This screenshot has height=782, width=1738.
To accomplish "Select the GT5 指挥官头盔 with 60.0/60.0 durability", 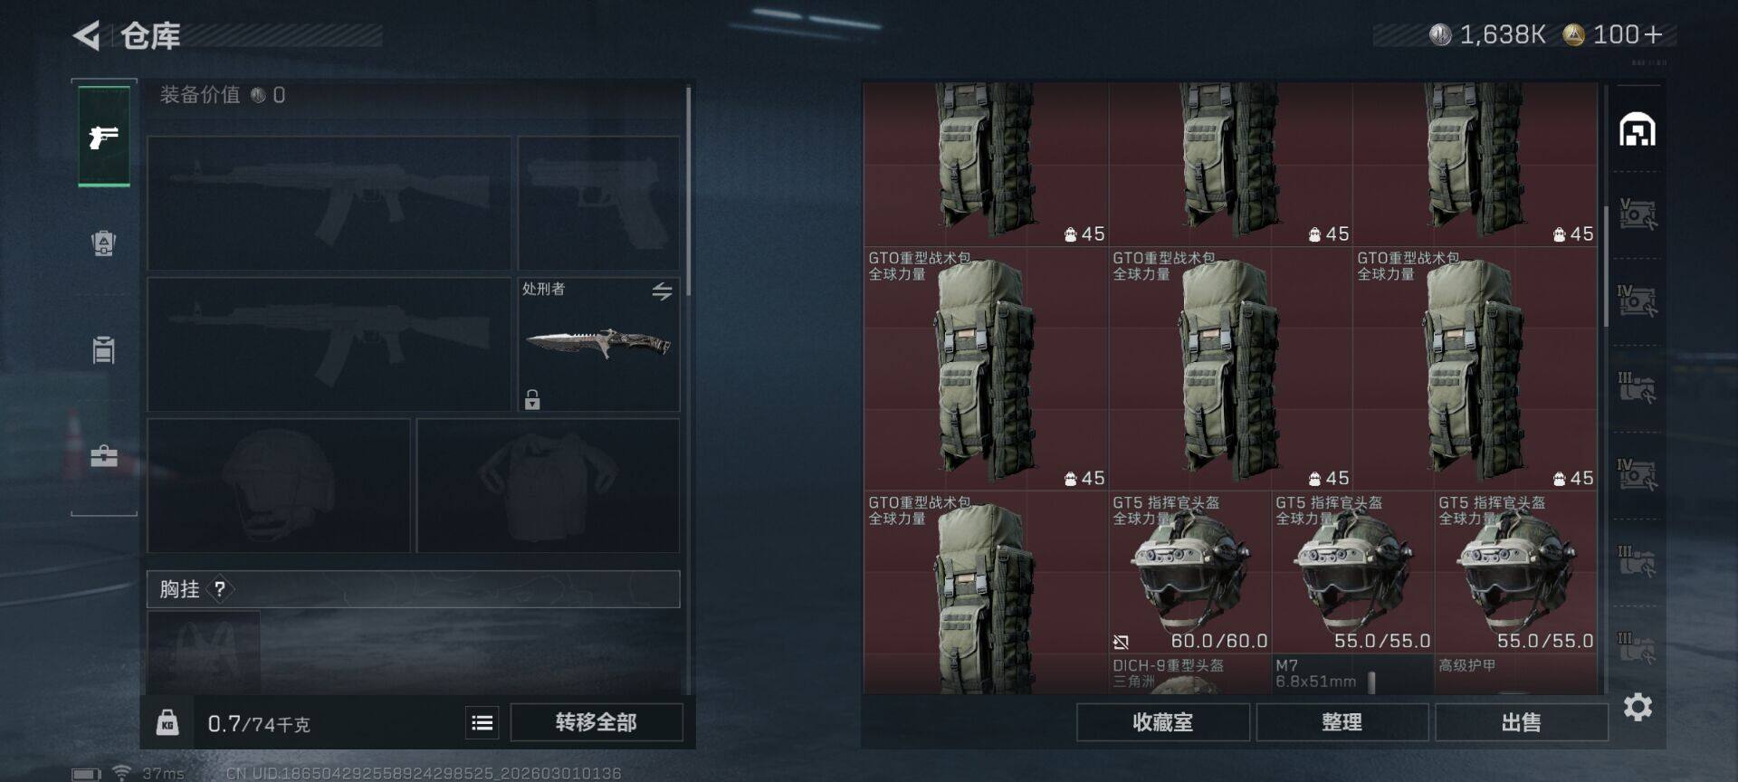I will 1189,572.
